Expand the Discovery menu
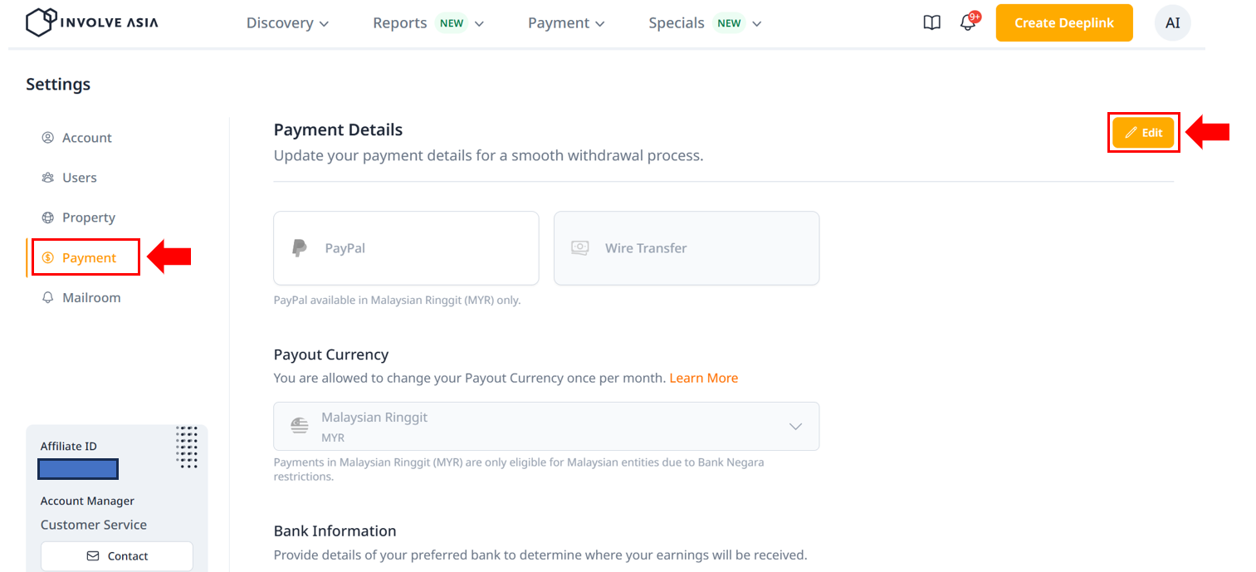 click(287, 23)
